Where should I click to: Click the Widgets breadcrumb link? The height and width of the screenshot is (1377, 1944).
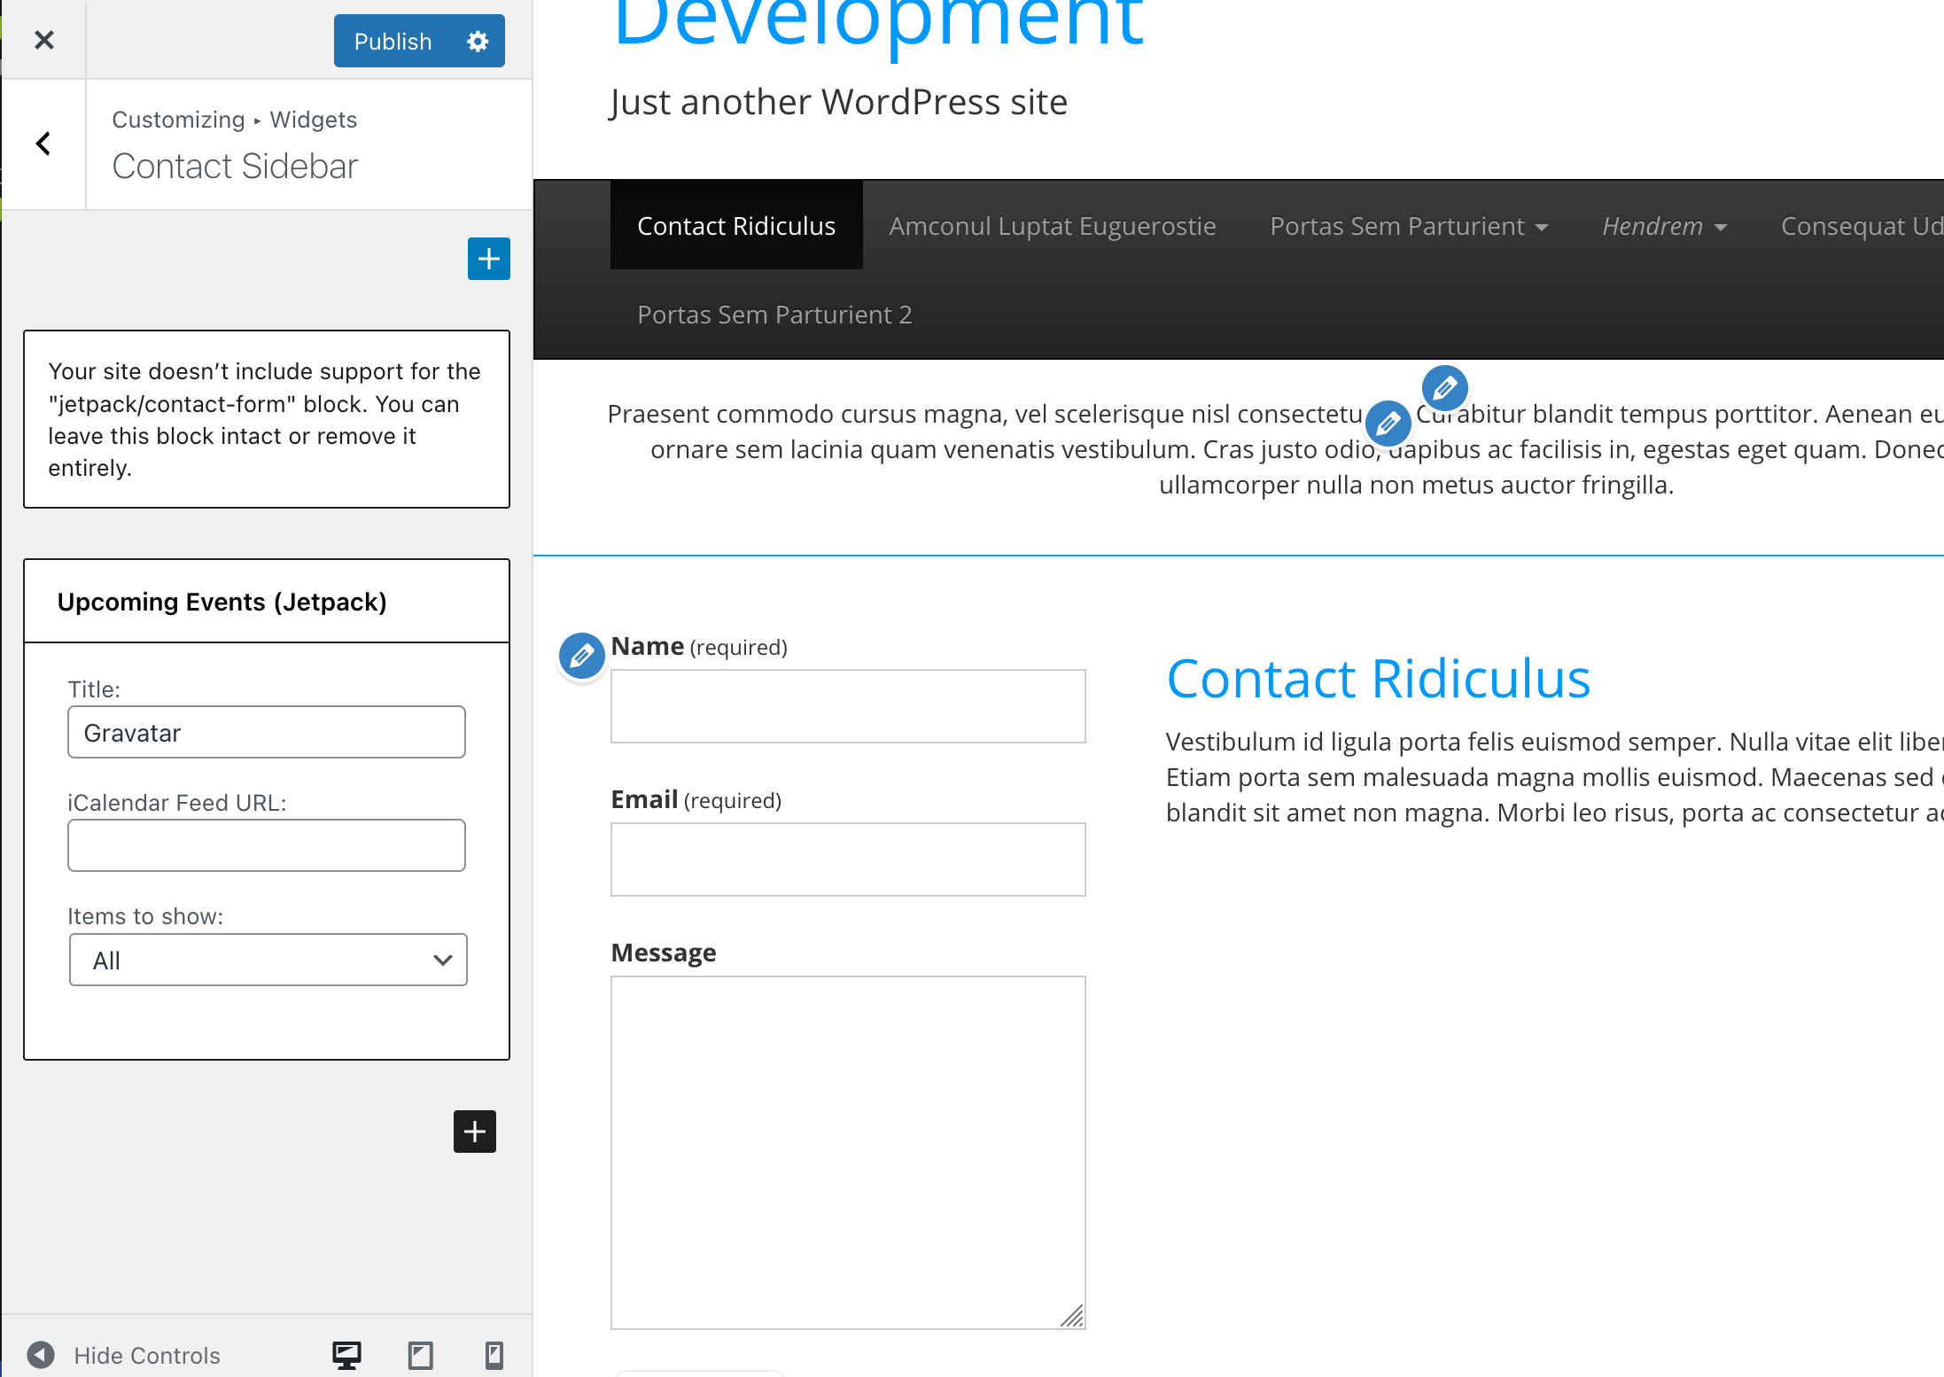click(x=313, y=120)
